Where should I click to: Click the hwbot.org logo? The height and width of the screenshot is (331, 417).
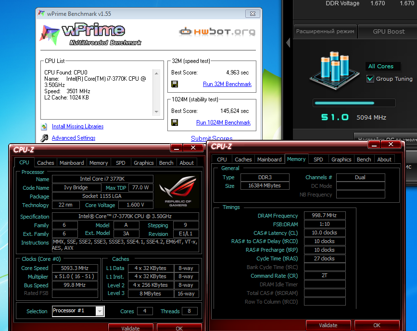(217, 32)
